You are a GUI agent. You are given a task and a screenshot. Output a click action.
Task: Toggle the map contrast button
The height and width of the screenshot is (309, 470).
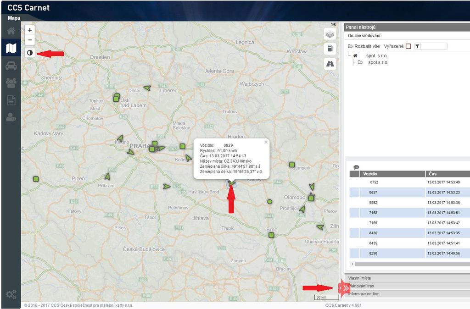pyautogui.click(x=30, y=53)
